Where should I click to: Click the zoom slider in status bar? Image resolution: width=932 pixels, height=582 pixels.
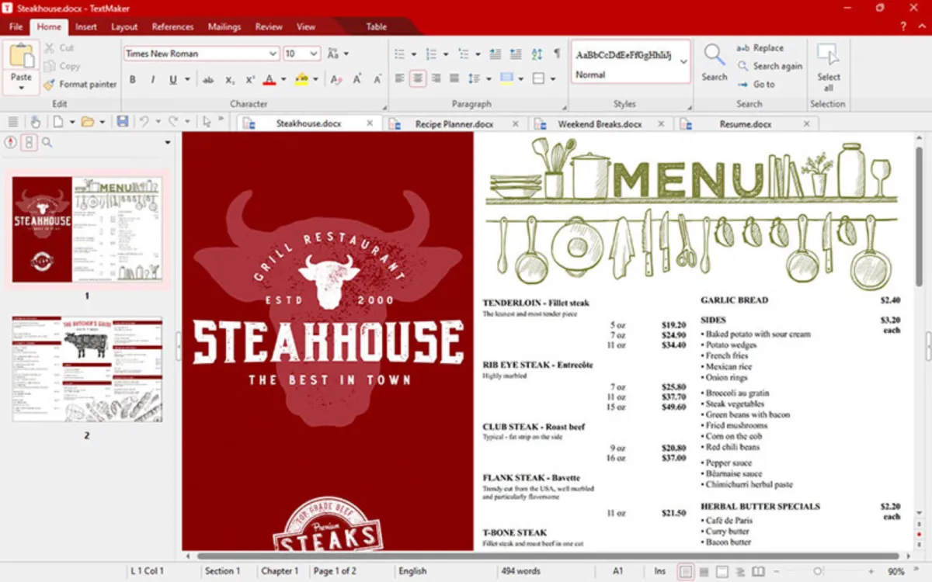pyautogui.click(x=817, y=571)
